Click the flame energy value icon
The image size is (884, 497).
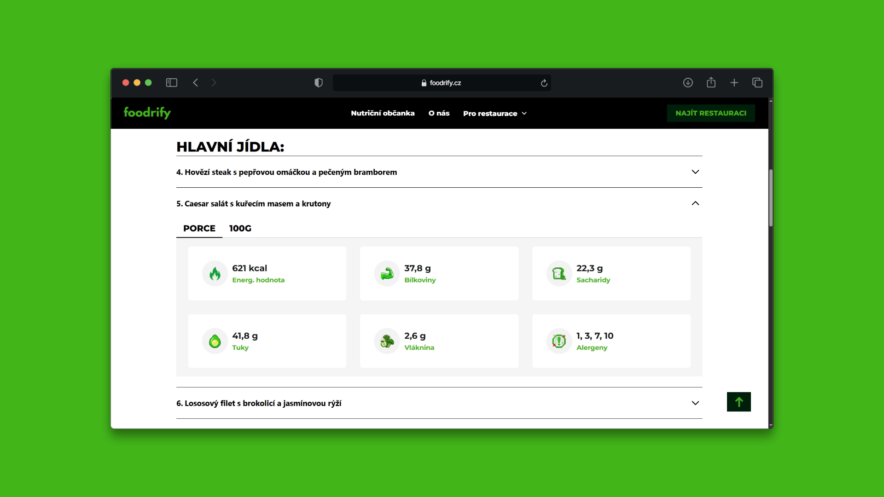tap(215, 274)
